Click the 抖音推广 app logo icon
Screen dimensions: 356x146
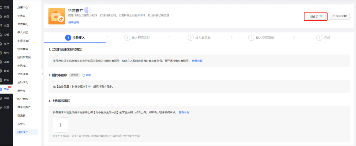[x=57, y=16]
